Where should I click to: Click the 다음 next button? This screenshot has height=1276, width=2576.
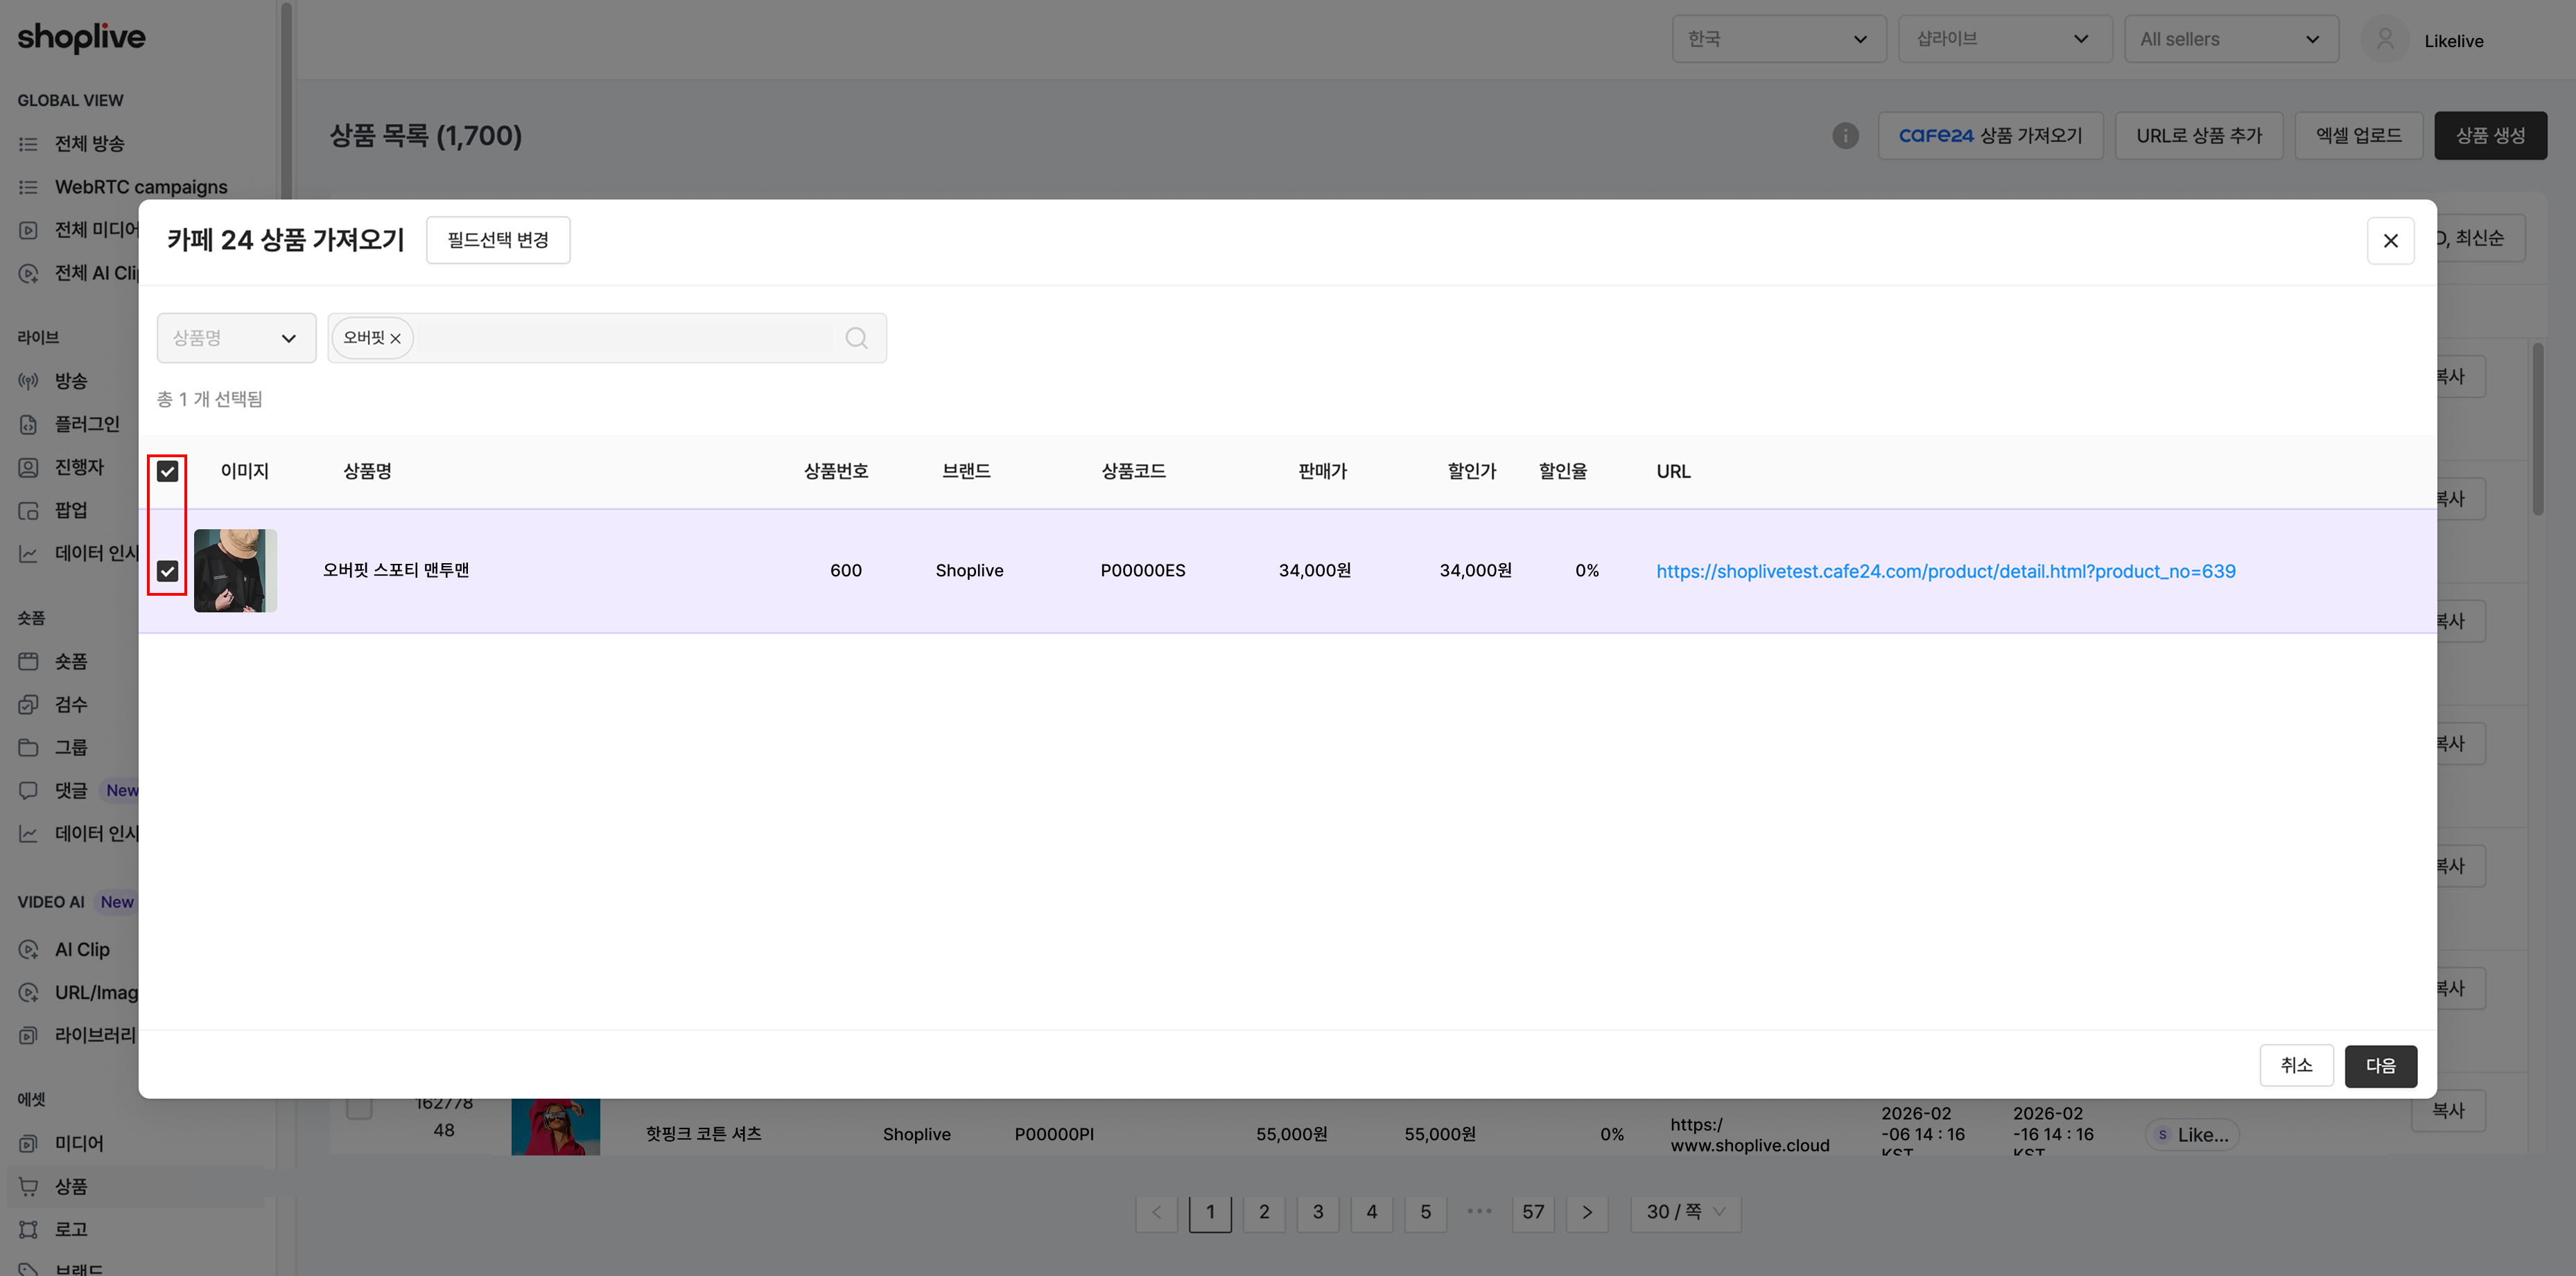click(x=2380, y=1066)
